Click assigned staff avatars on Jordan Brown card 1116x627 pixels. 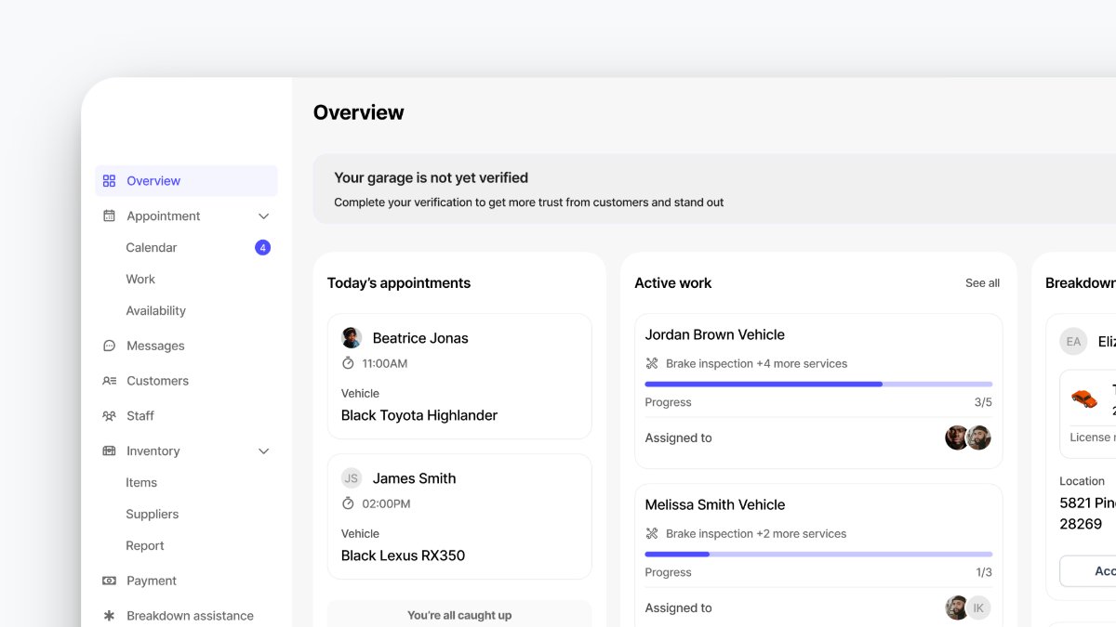968,438
